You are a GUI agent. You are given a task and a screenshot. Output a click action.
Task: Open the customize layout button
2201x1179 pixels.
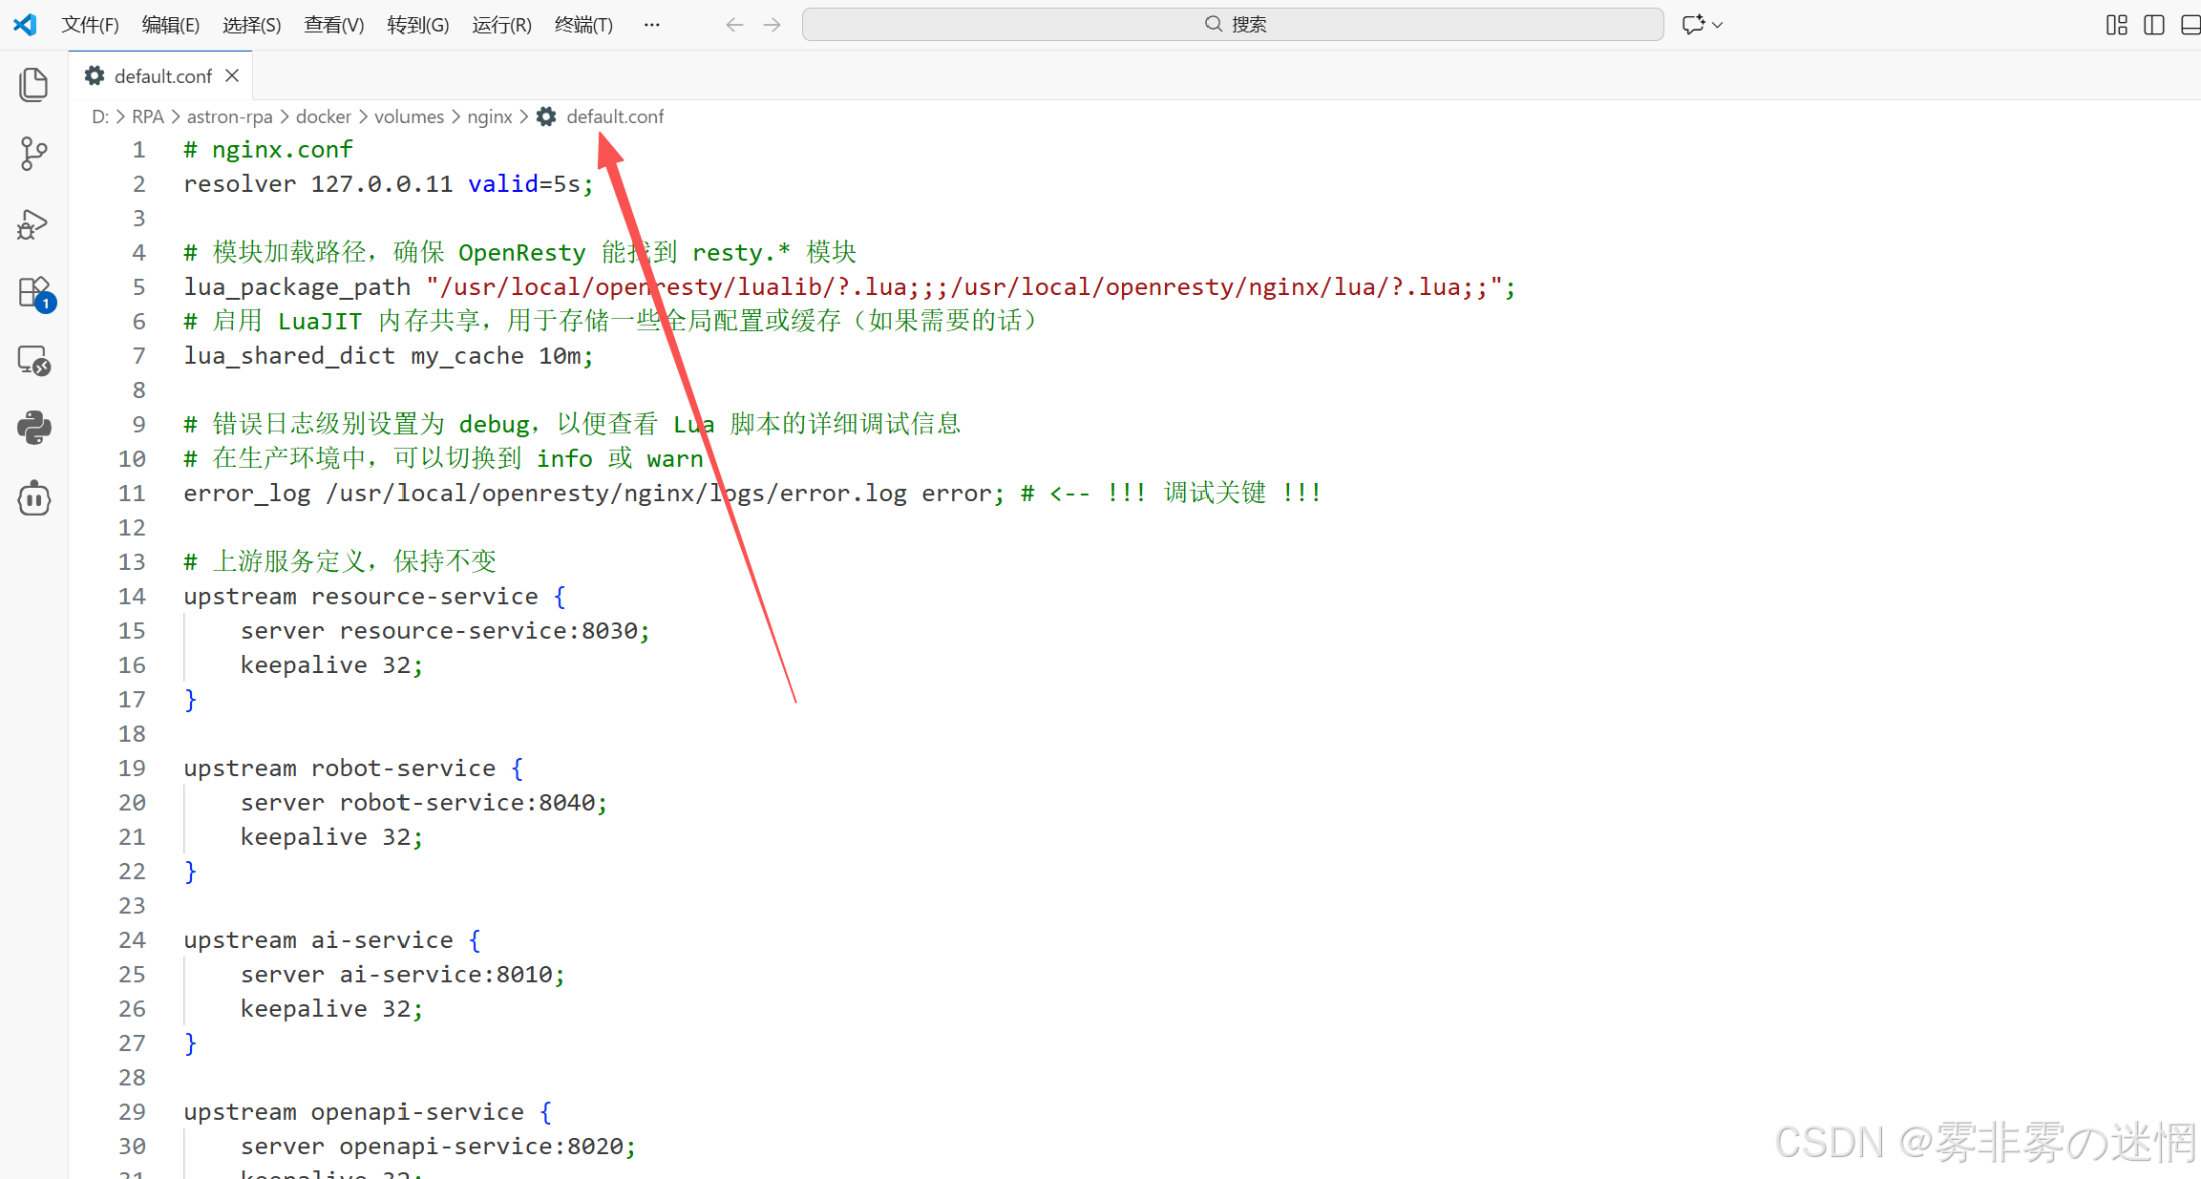2117,25
